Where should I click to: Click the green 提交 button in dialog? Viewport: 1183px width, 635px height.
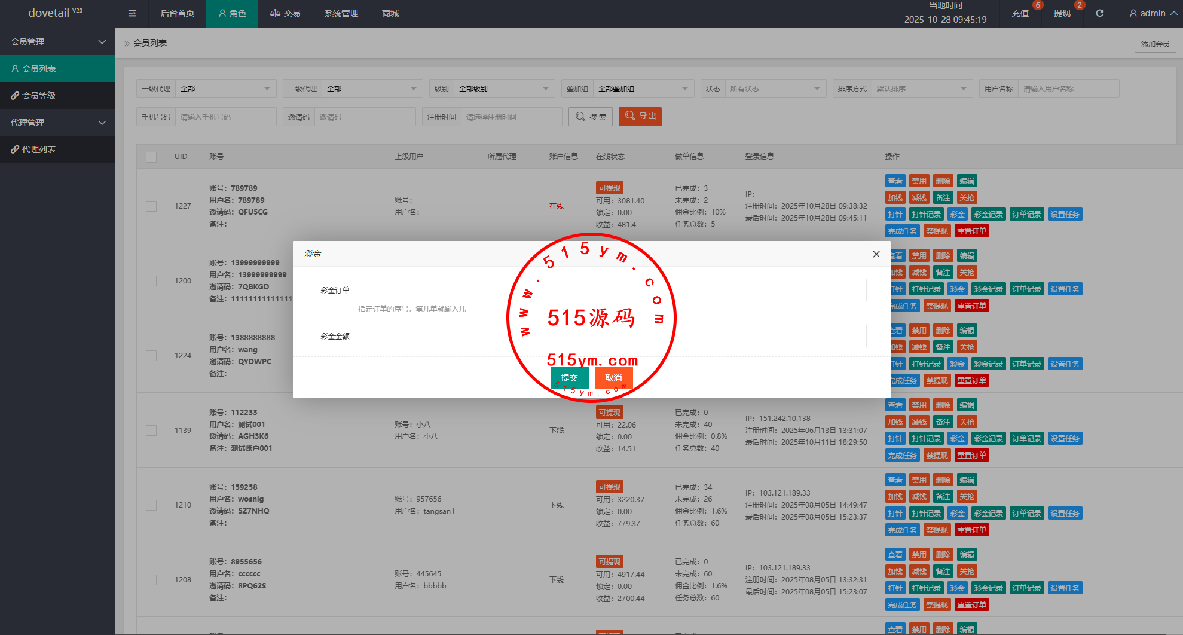coord(569,378)
